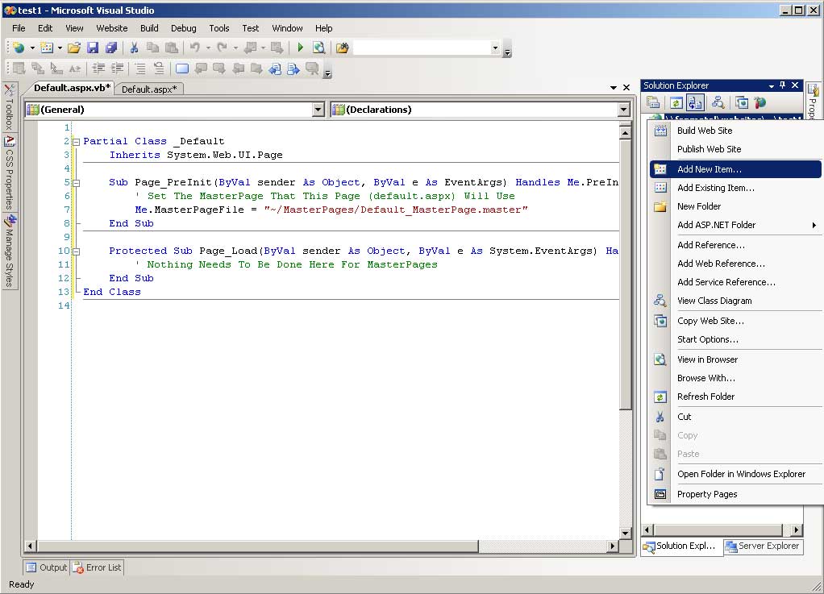
Task: Click the Redo arrow icon
Action: [x=223, y=48]
